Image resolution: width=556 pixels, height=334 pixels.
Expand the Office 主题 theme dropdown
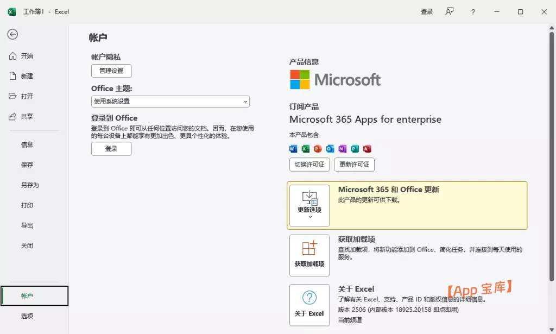click(170, 102)
